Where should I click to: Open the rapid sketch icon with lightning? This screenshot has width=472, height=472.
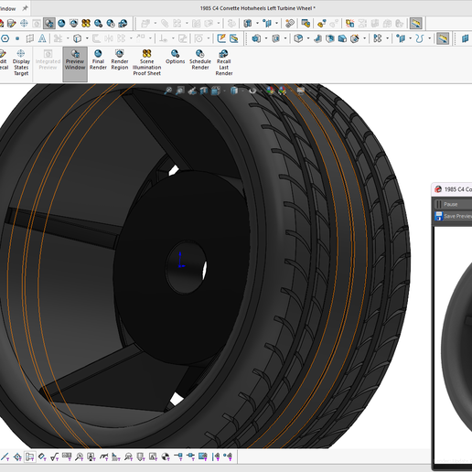click(221, 38)
